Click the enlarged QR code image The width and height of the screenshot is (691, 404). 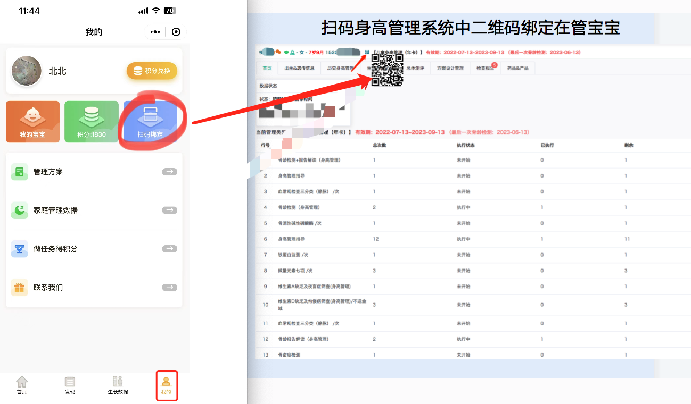(387, 71)
